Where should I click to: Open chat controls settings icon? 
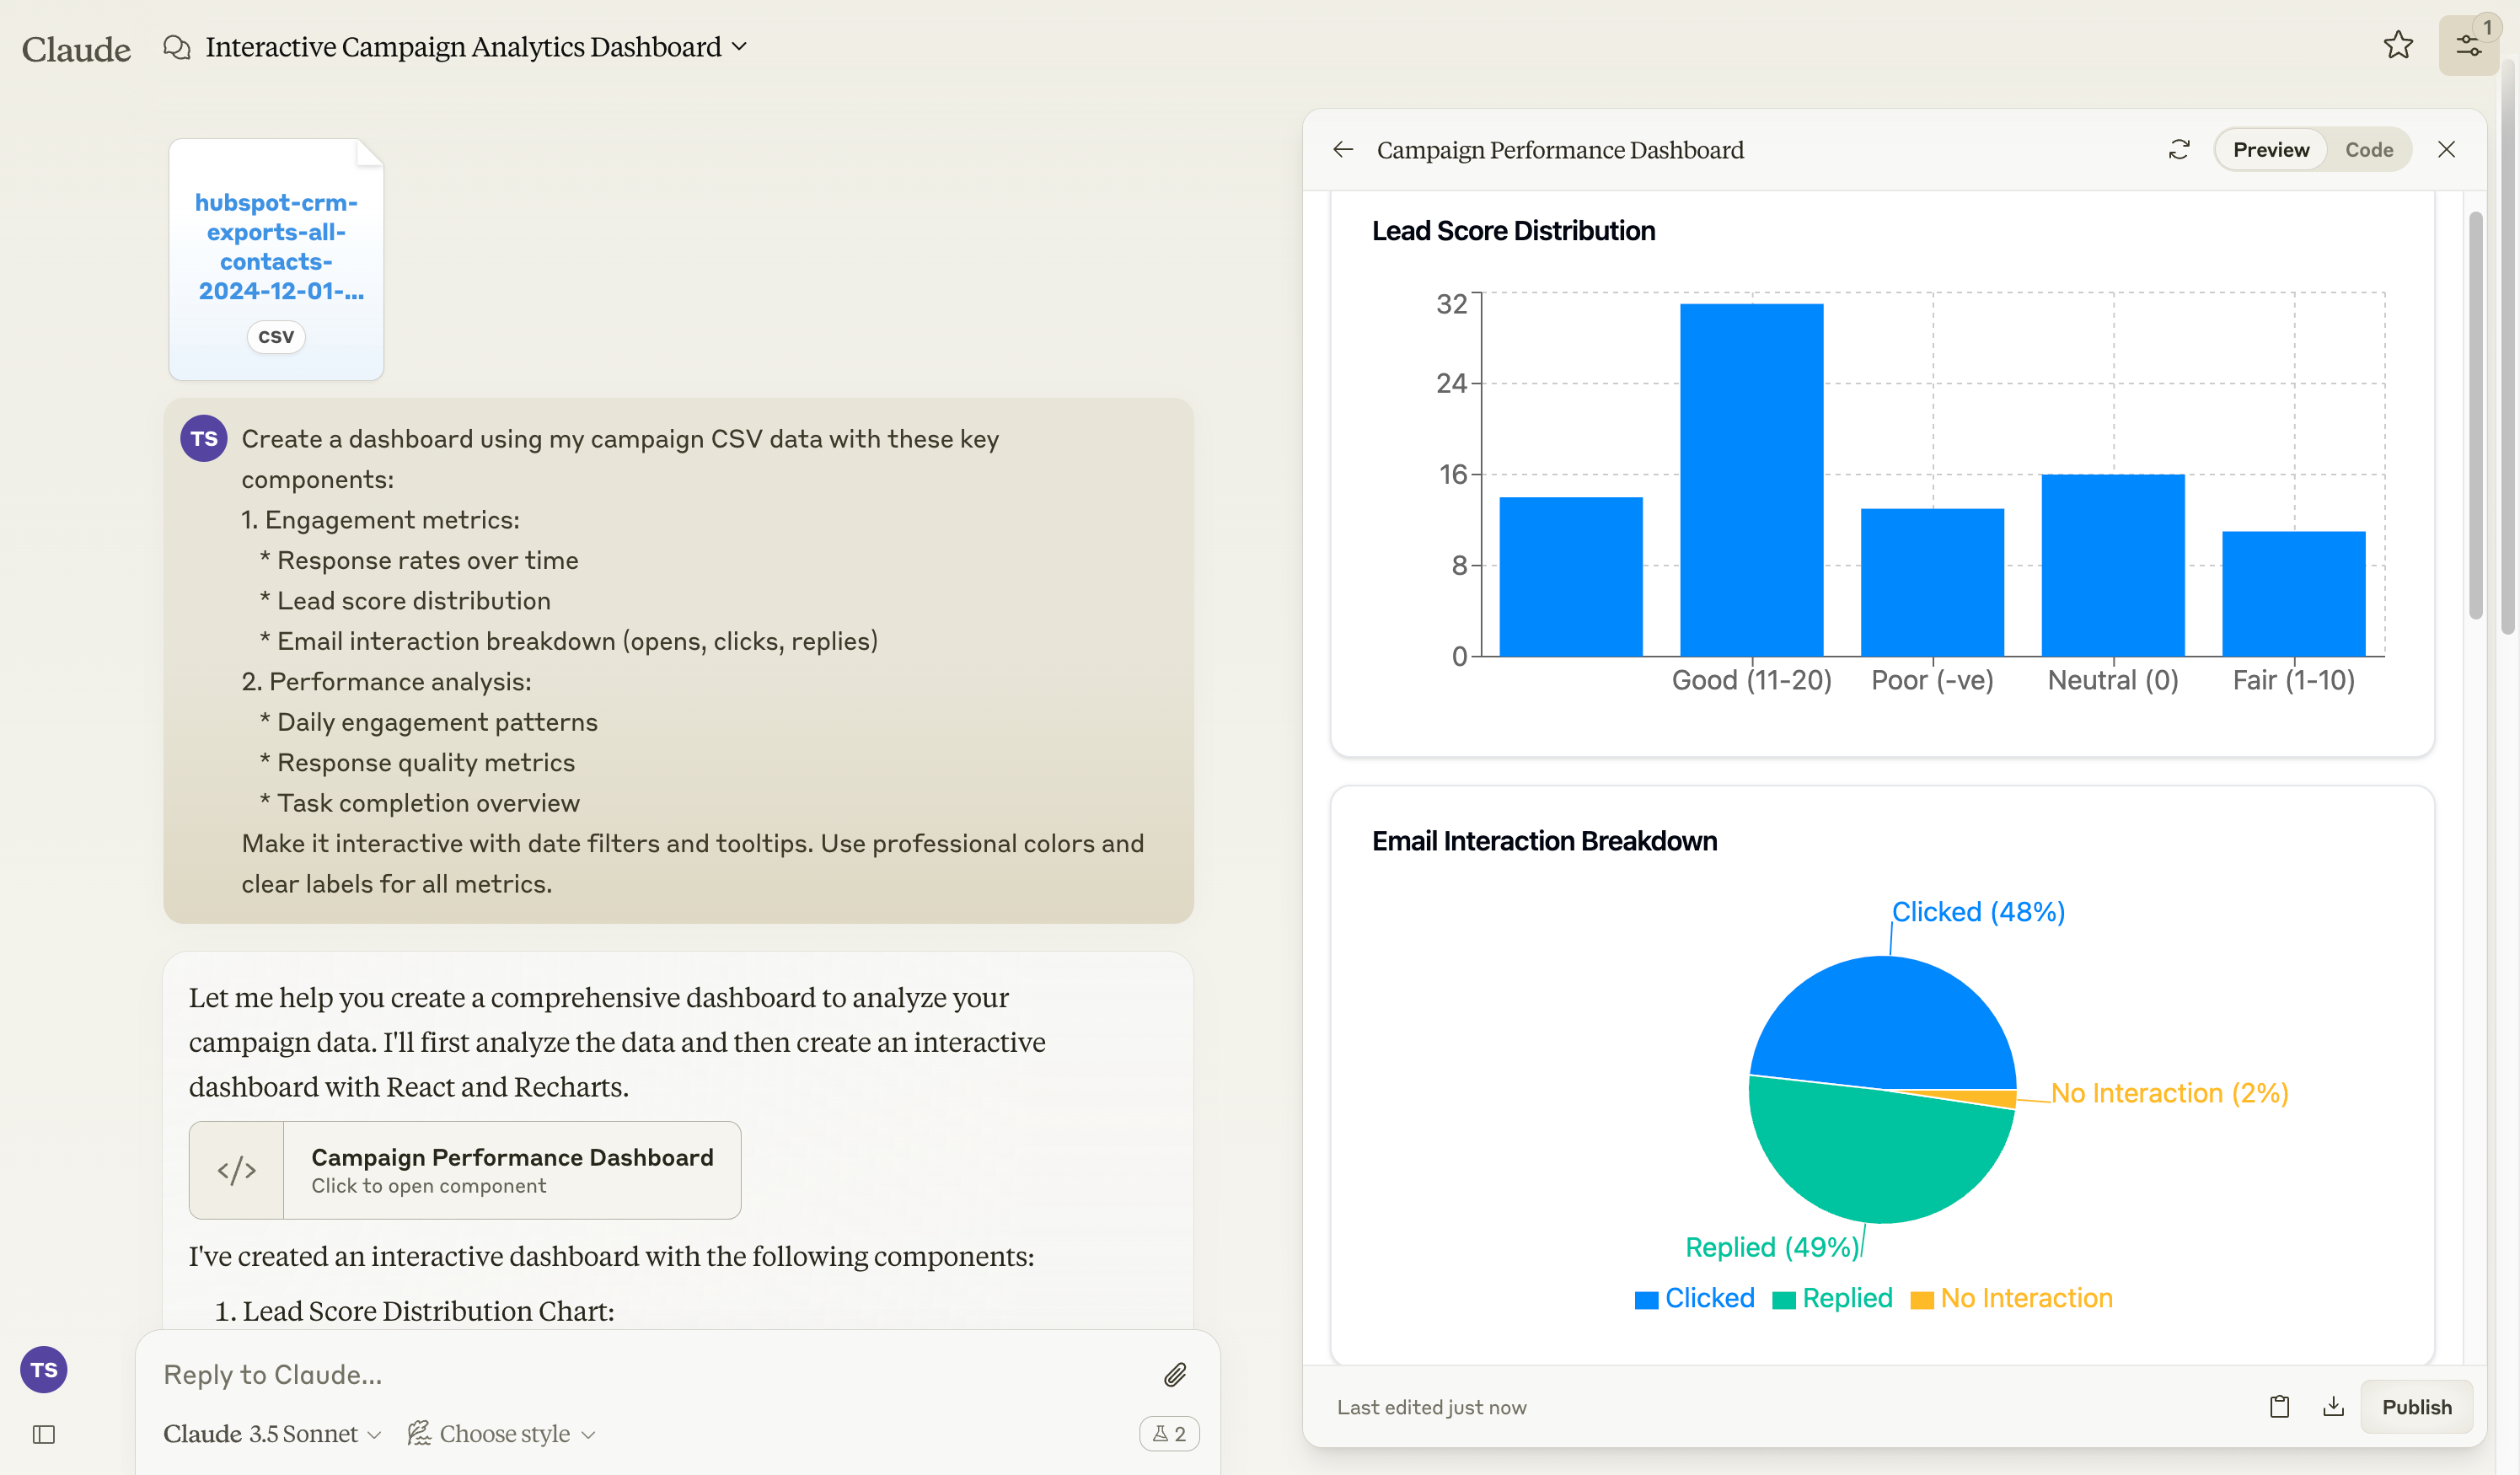coord(2468,46)
